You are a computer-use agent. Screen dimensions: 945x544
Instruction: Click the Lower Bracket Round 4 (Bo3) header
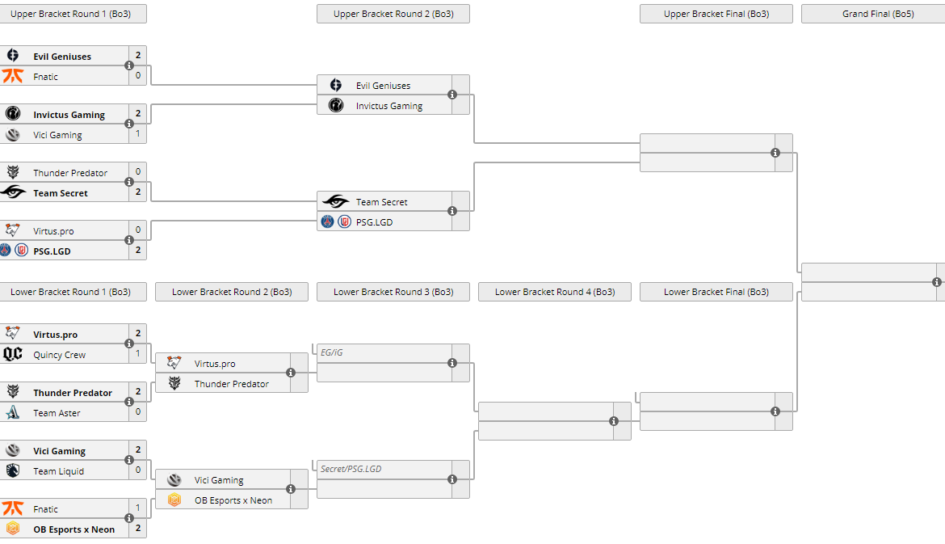click(555, 292)
